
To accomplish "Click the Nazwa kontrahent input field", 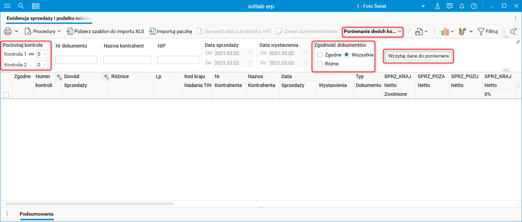I will [127, 60].
